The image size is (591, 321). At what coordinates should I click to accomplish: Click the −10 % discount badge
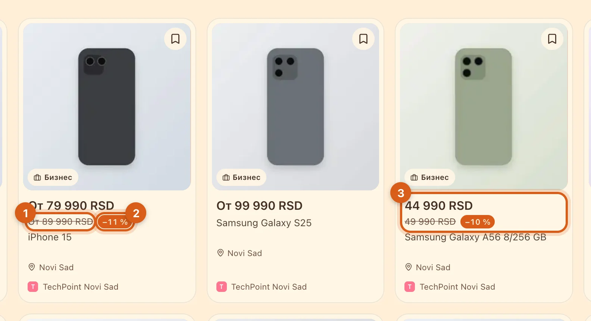478,222
